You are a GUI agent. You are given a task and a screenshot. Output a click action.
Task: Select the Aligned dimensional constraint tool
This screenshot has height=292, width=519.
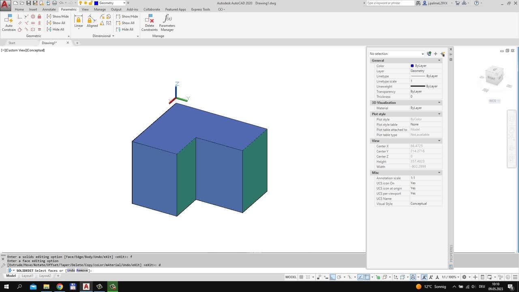click(92, 21)
